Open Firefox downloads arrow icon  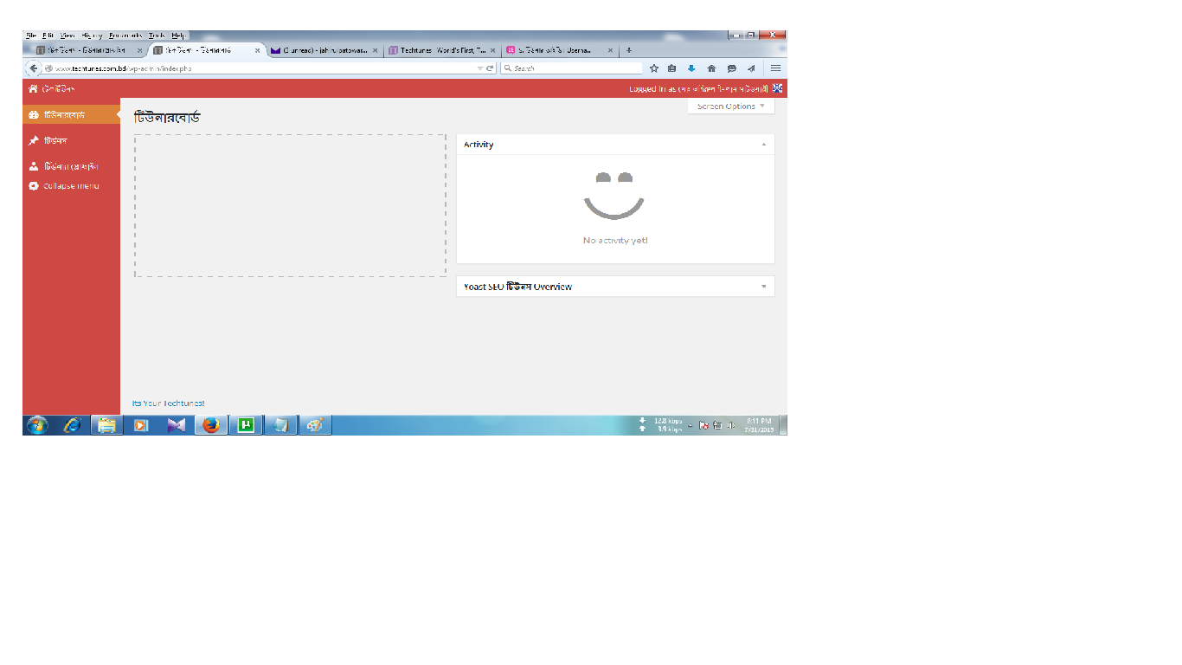[x=691, y=68]
